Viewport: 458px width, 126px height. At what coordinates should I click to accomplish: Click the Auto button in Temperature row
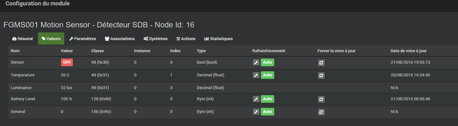click(268, 75)
